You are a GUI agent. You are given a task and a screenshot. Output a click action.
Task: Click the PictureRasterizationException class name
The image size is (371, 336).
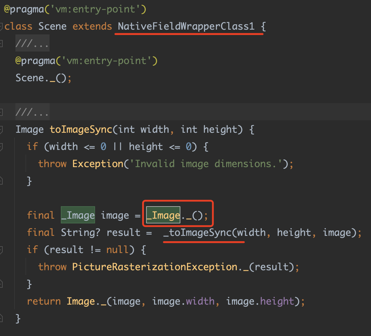coord(155,267)
